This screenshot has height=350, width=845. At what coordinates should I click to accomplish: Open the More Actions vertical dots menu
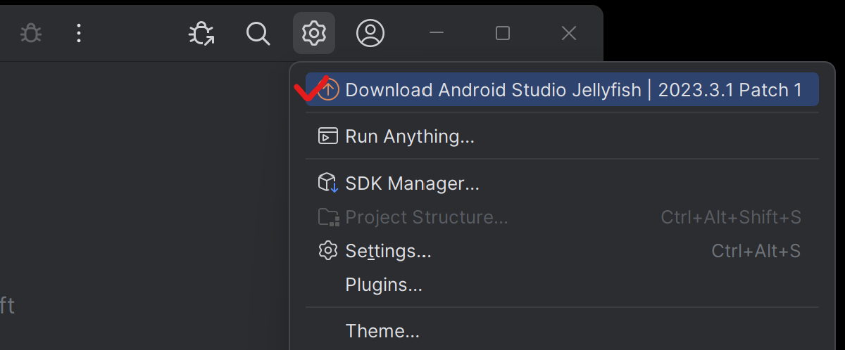tap(79, 33)
